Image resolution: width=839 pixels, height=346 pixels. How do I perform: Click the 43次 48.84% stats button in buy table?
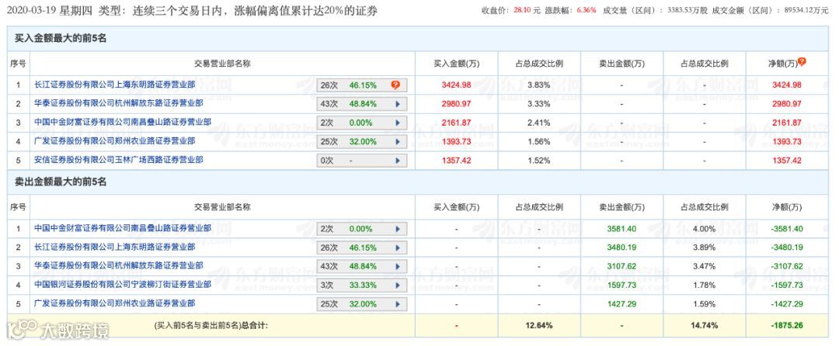pyautogui.click(x=362, y=104)
